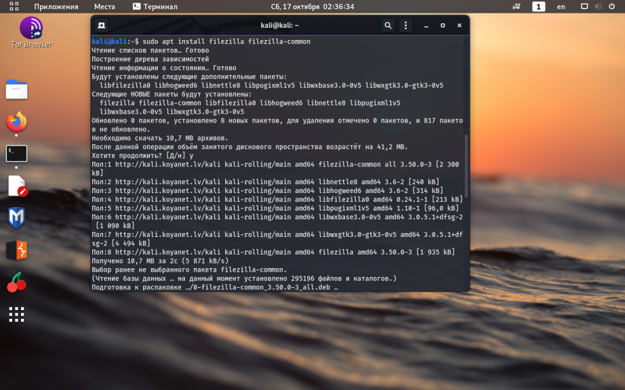
Task: Open the Терминал app menu in top bar
Action: (155, 6)
